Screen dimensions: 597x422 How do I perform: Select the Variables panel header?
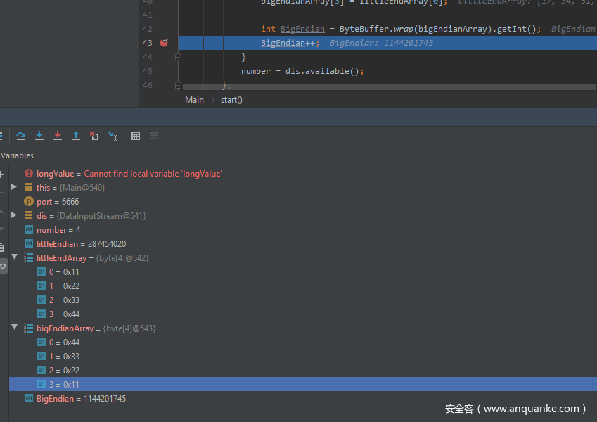(17, 155)
